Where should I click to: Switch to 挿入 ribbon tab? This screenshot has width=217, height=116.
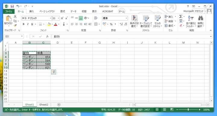coord(32,11)
